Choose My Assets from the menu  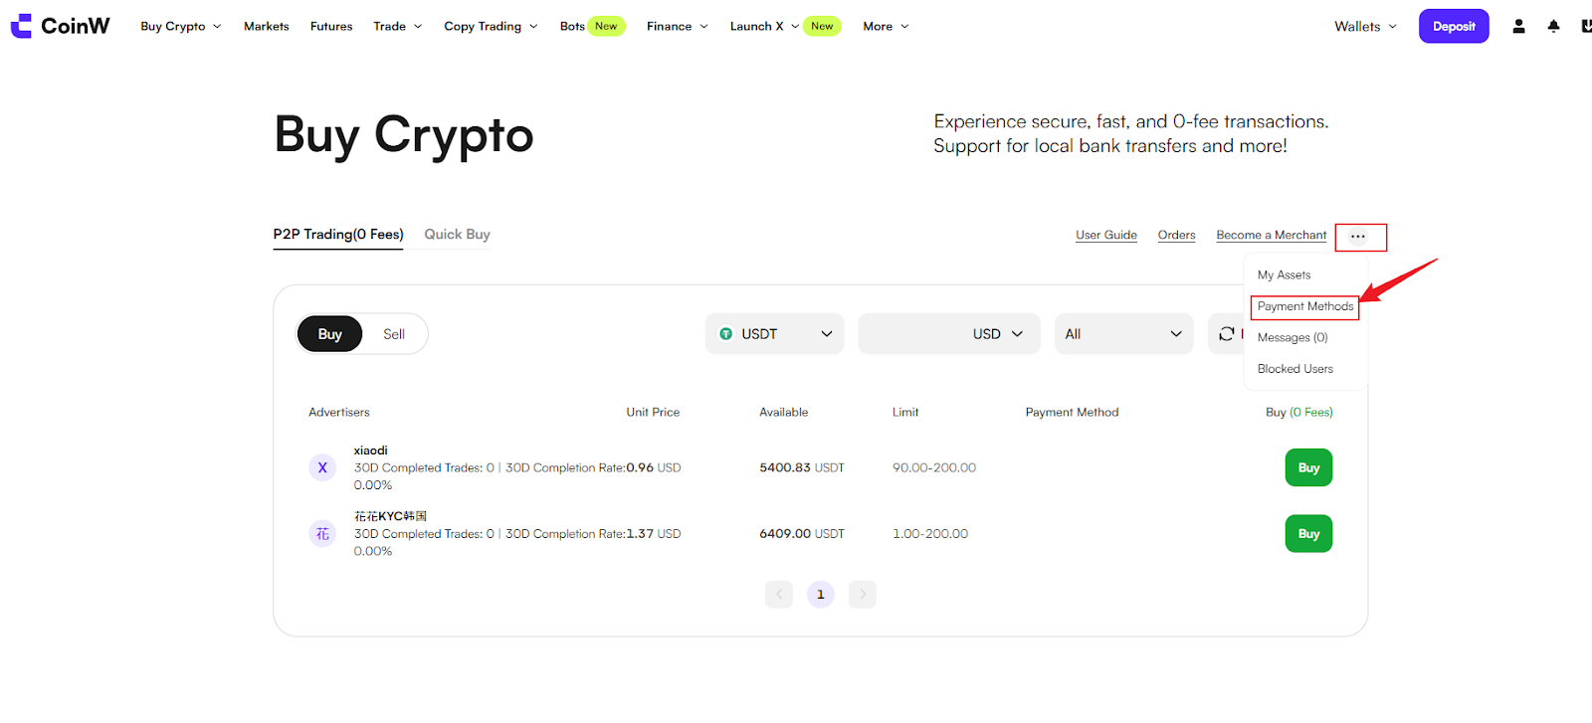[x=1284, y=275]
